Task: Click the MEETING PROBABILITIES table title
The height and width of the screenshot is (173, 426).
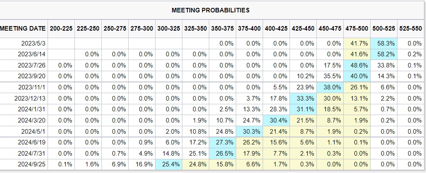Action: point(211,10)
